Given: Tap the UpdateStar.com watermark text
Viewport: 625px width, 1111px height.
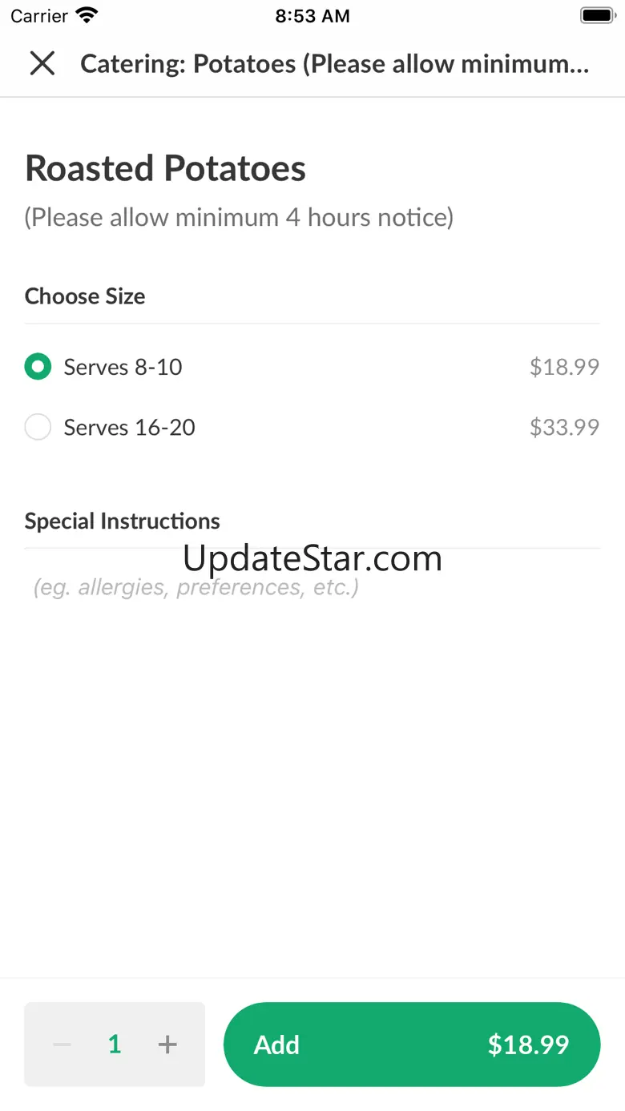Looking at the screenshot, I should (x=312, y=558).
